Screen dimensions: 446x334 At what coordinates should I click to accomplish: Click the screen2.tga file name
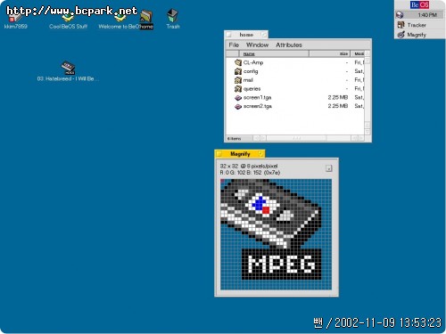point(258,106)
